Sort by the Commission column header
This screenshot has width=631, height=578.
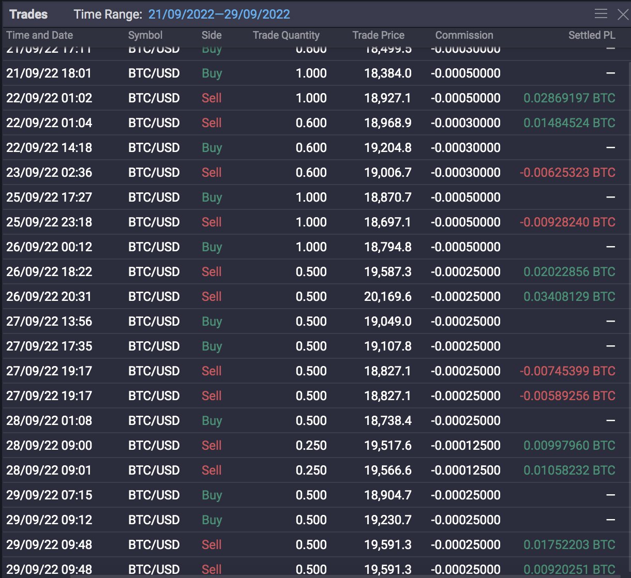point(464,35)
